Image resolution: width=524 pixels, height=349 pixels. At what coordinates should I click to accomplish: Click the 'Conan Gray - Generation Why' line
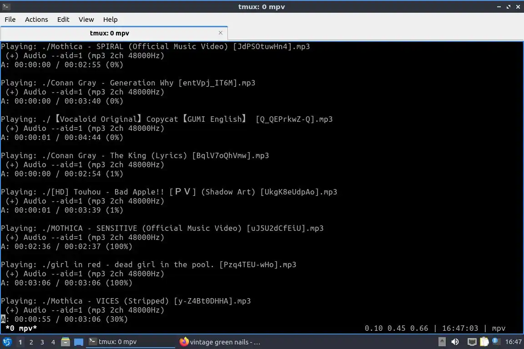click(128, 83)
